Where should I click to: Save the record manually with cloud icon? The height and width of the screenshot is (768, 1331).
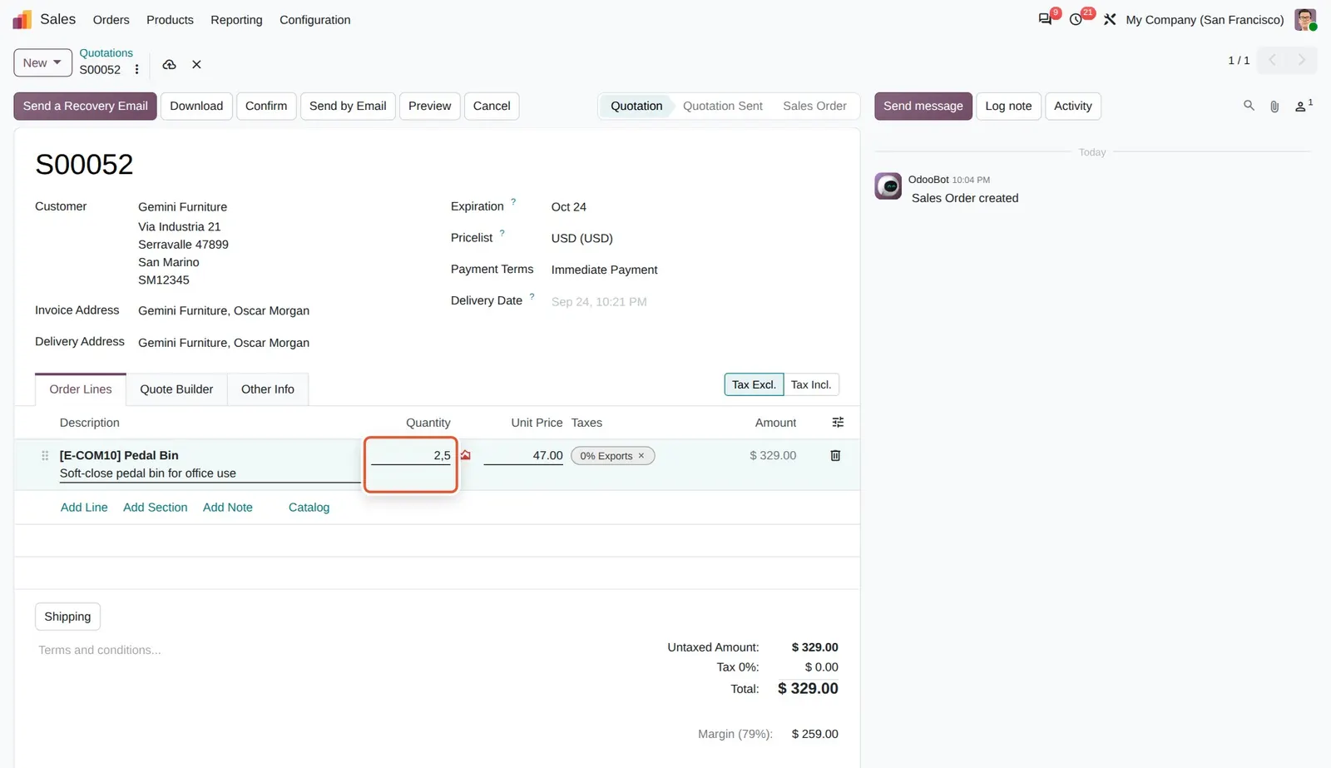coord(169,64)
